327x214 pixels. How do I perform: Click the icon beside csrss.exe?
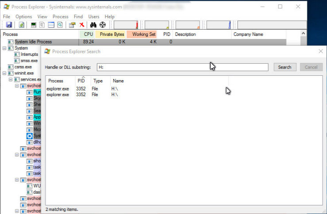tap(11, 67)
